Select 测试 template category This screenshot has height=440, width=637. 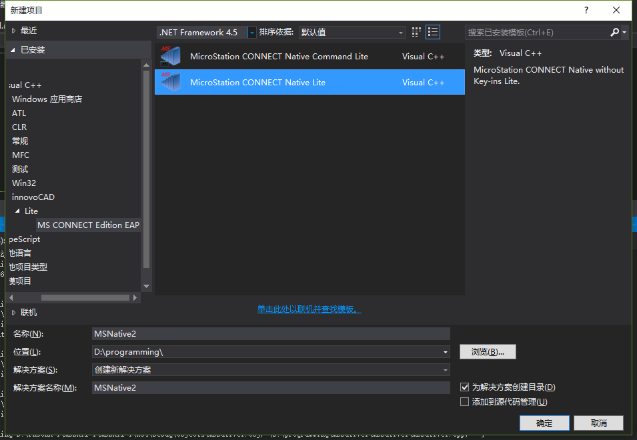point(20,169)
